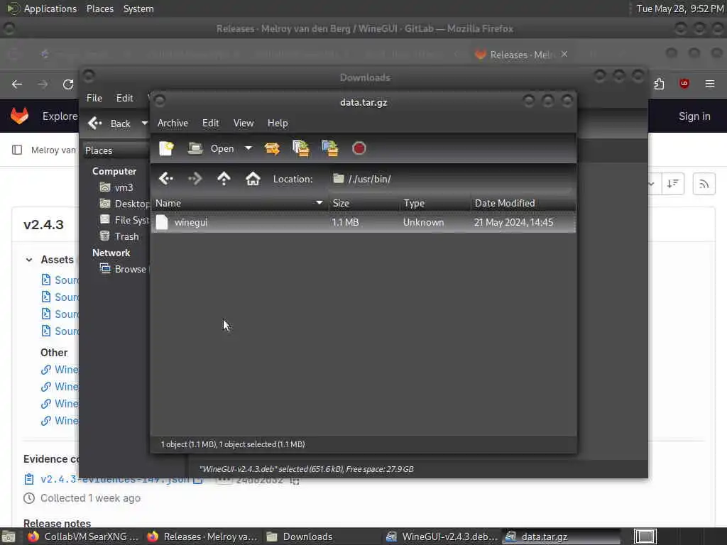Screen dimensions: 727x545
Task: Toggle the GitLab sidebar panel icon
Action: (x=17, y=150)
